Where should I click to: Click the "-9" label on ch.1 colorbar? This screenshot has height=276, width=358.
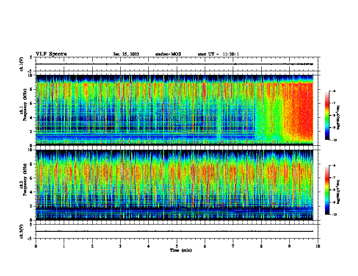tap(334, 128)
